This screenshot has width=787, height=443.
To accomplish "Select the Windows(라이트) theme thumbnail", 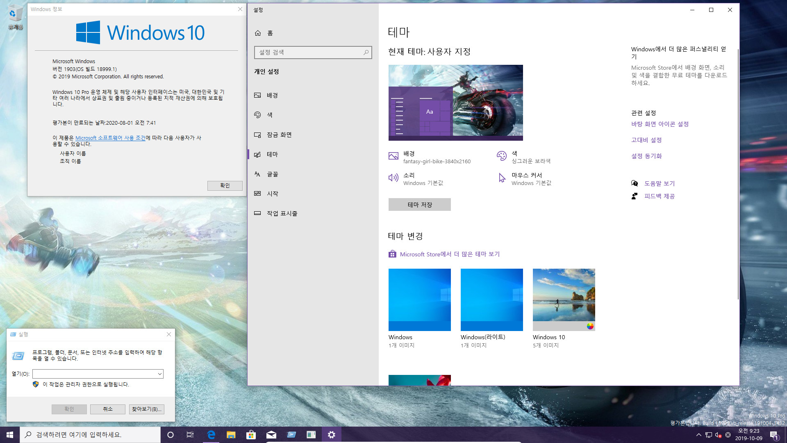I will 492,300.
